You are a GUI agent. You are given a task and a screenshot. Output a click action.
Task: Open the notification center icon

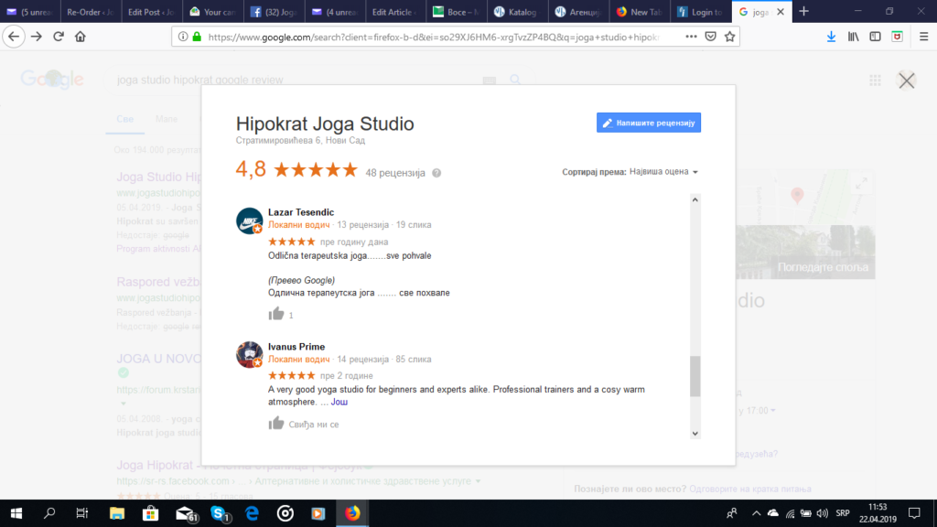point(914,513)
